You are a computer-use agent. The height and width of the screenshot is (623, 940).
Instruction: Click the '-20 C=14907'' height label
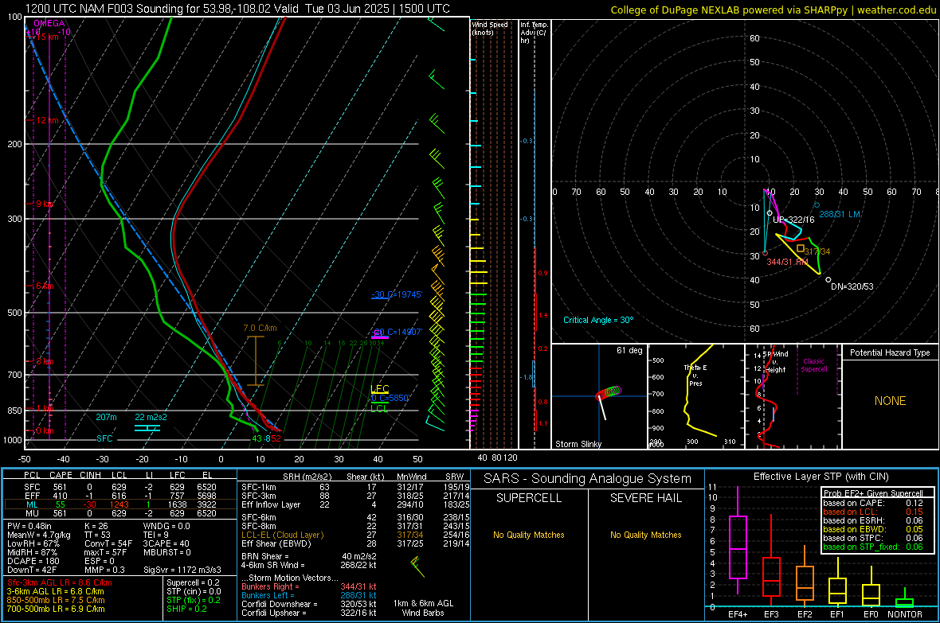coord(397,332)
